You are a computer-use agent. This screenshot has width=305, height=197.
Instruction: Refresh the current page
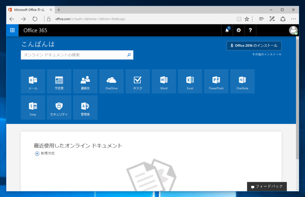35,19
